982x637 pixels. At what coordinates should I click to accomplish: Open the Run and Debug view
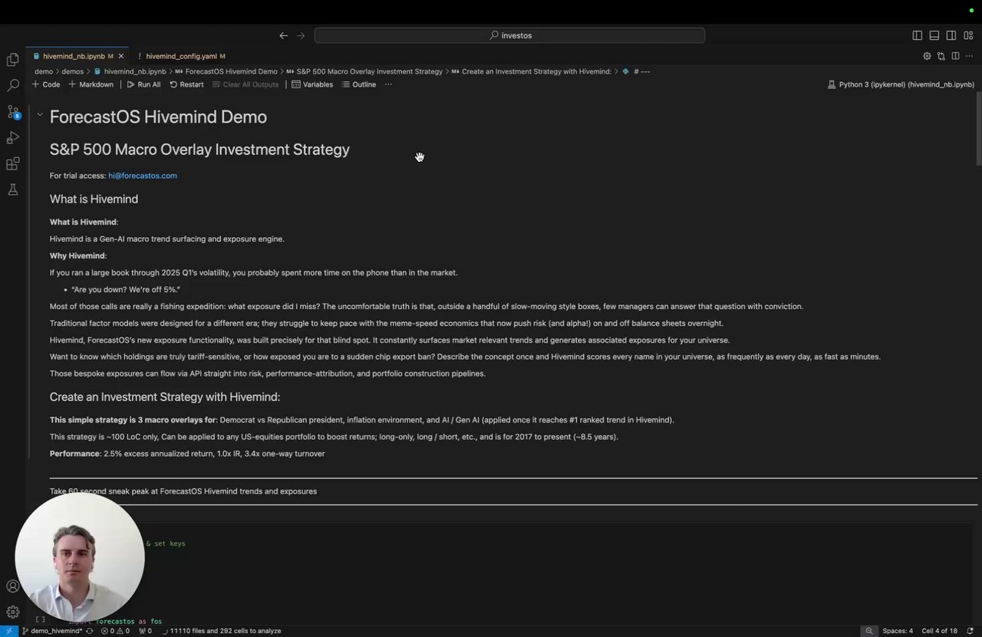[x=12, y=138]
